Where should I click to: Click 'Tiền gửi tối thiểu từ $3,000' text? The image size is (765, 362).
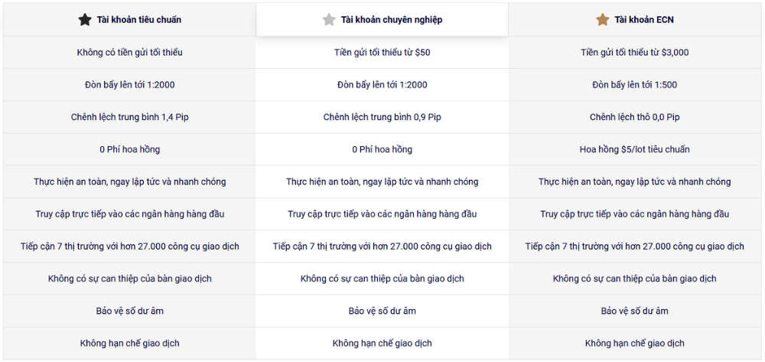tap(635, 53)
